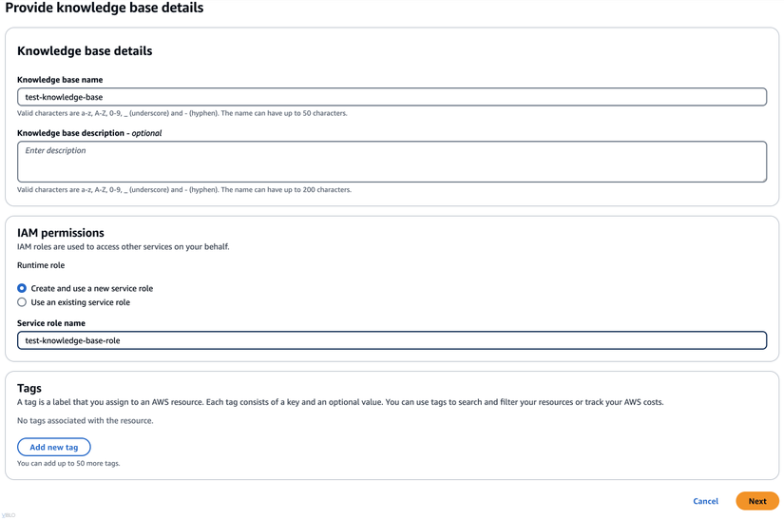Click the "You can add up to 50 more tags" hint
The width and height of the screenshot is (784, 520).
pyautogui.click(x=68, y=464)
